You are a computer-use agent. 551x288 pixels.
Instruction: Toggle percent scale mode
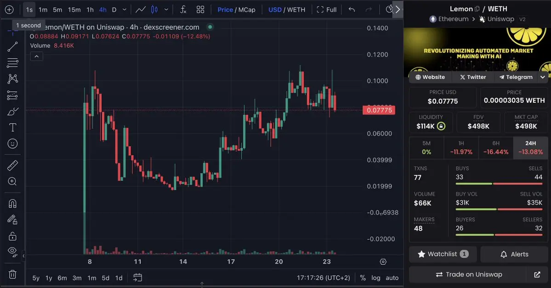pos(363,278)
